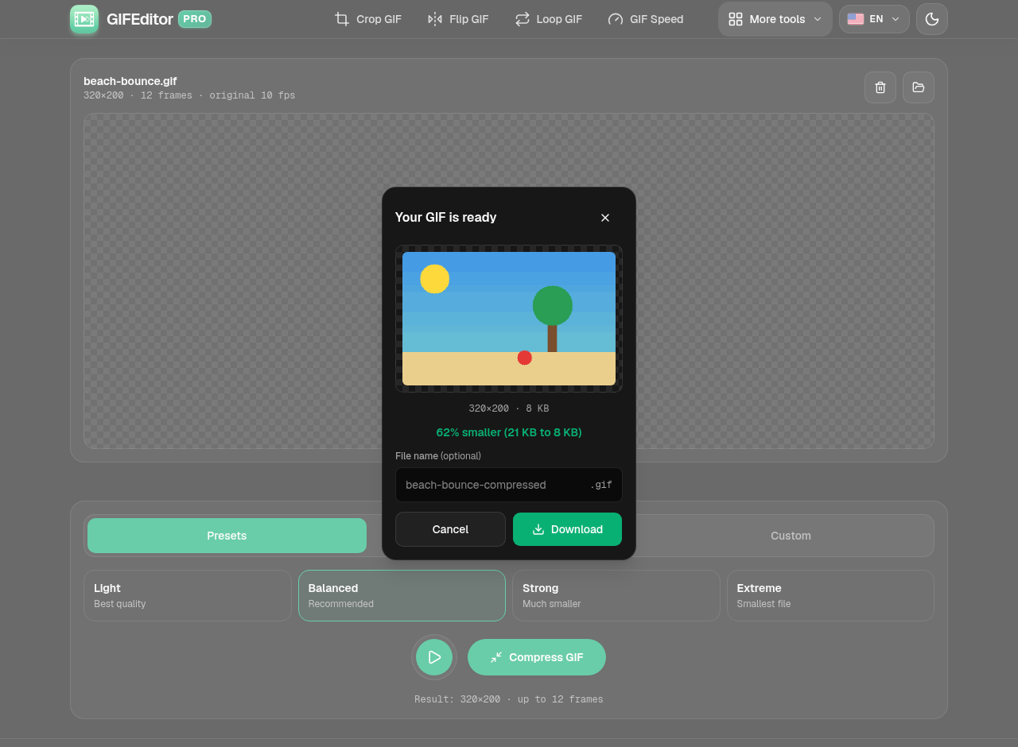Switch to the Presets tab

[x=227, y=536]
